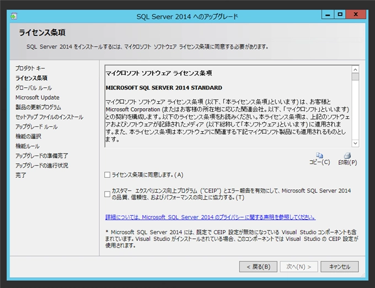Viewport: 375px width, 288px height.
Task: Click the キャンセル button
Action: click(340, 266)
